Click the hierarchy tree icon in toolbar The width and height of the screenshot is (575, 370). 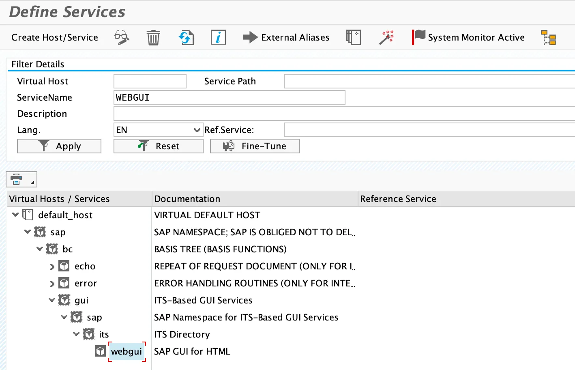coord(548,37)
